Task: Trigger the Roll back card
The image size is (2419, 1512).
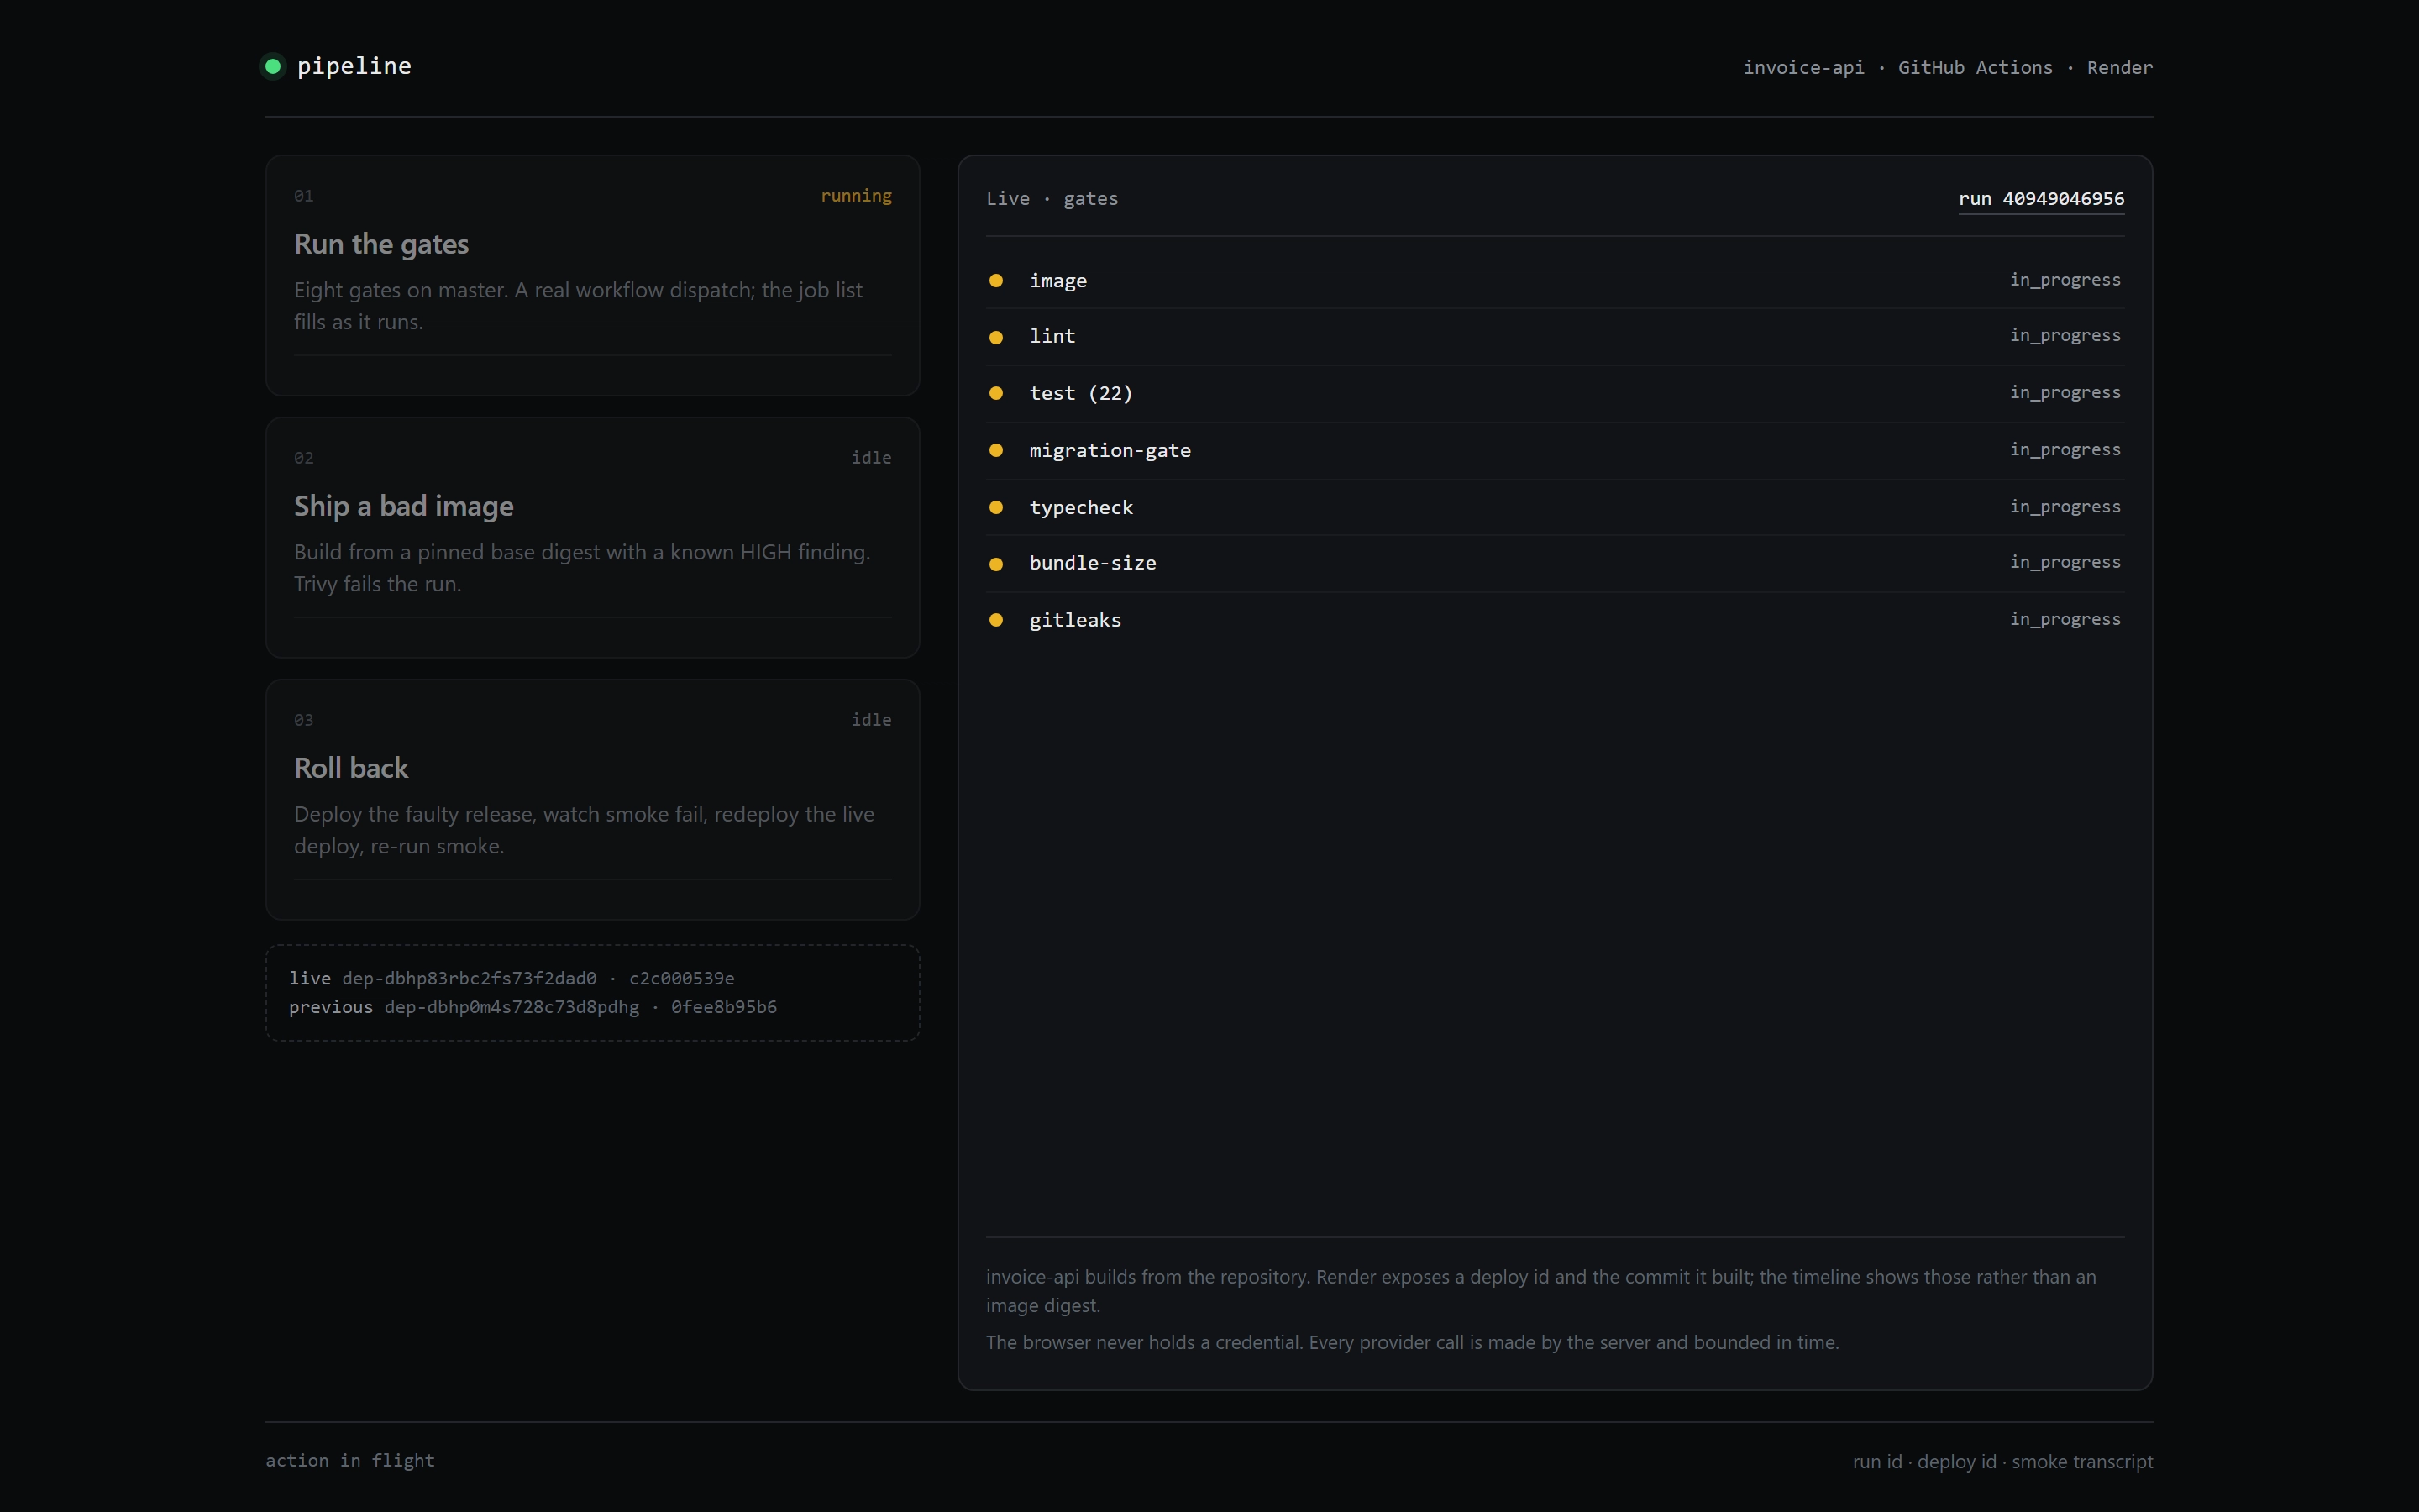Action: tap(593, 799)
